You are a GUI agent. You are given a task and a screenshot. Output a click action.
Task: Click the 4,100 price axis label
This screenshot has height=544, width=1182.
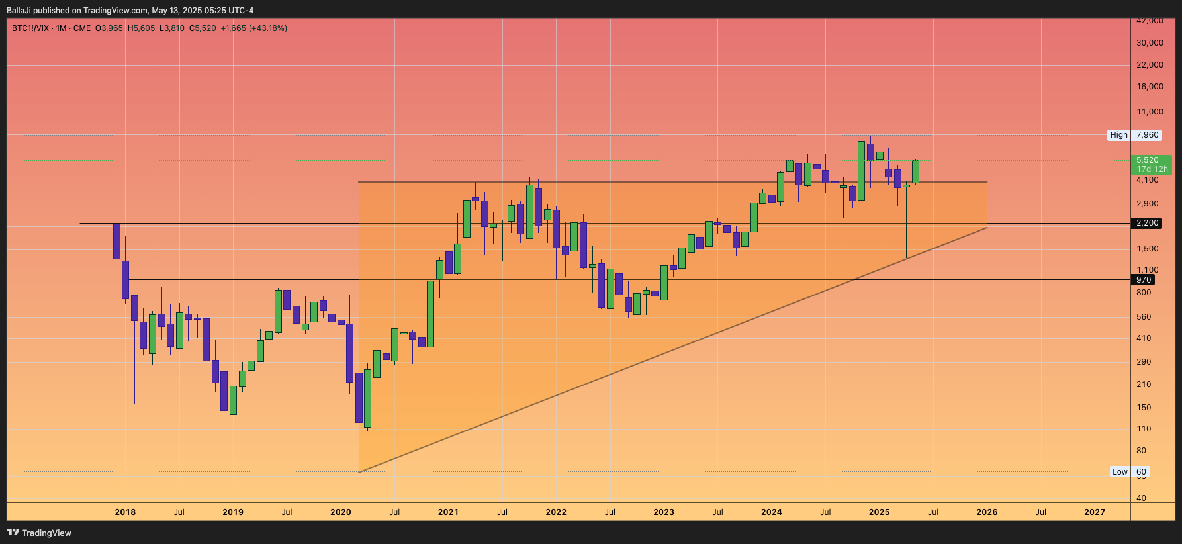click(1148, 180)
